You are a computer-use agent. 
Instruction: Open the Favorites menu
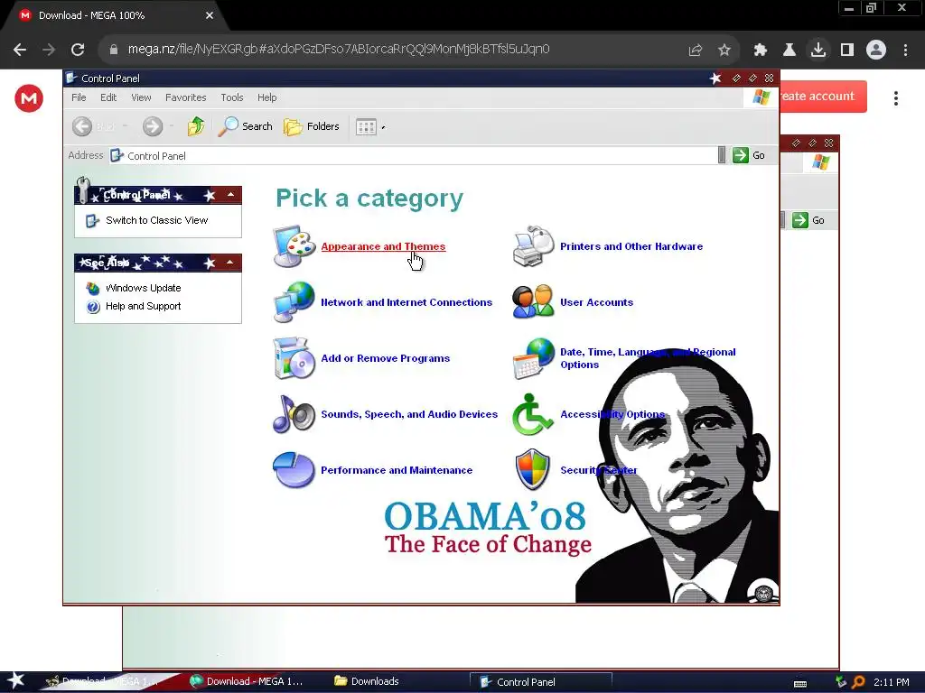pos(186,97)
